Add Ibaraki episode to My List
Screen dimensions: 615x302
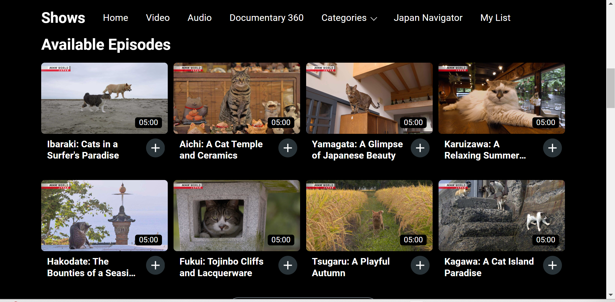click(155, 148)
